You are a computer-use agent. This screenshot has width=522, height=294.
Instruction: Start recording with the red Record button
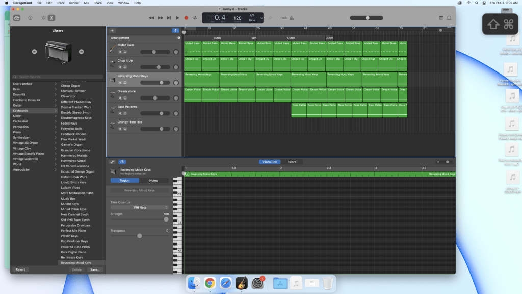click(186, 18)
